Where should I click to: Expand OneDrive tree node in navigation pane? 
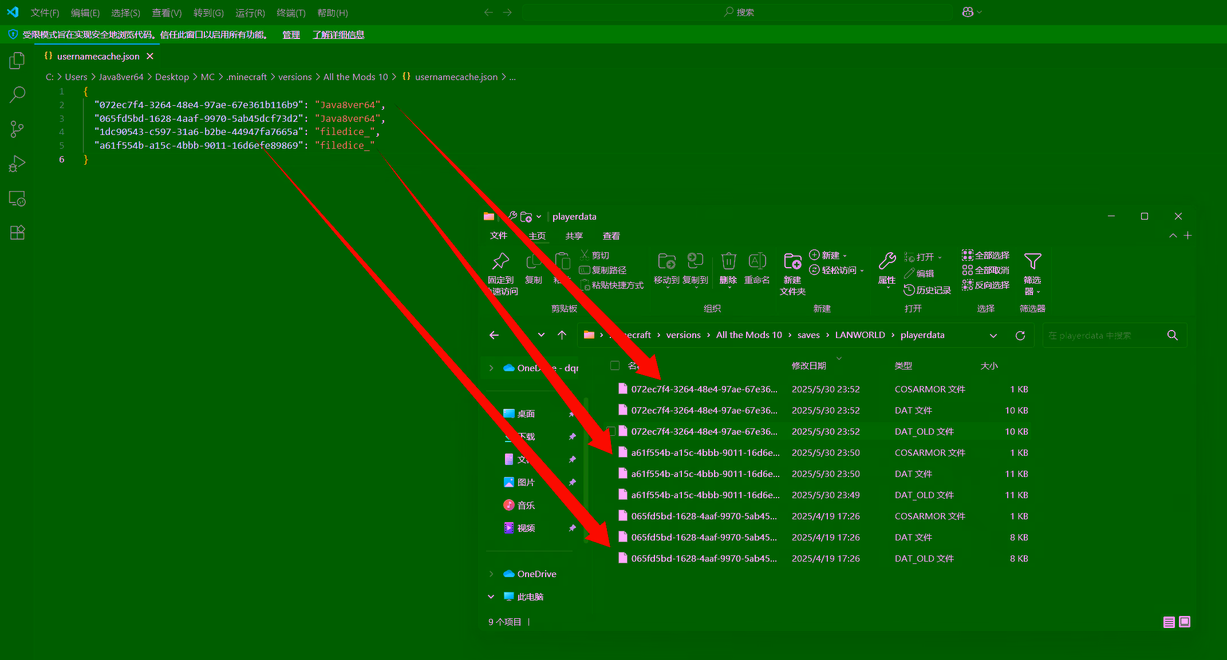pos(491,574)
